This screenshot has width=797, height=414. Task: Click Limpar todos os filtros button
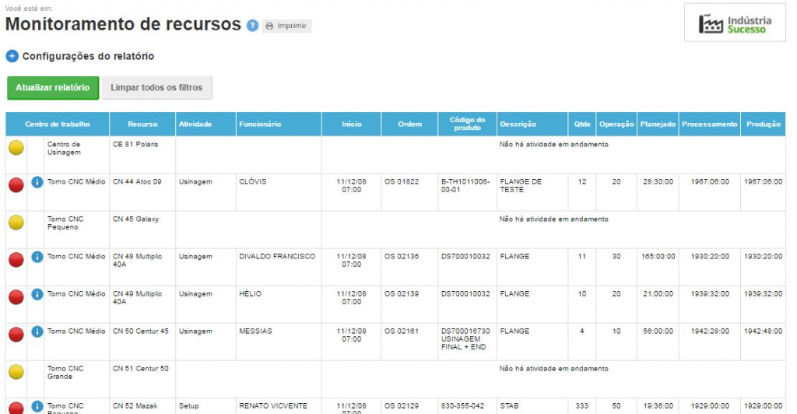[x=156, y=88]
